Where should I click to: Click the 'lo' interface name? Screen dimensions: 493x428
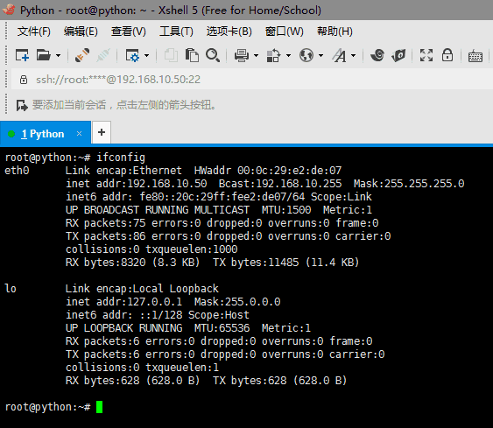click(11, 289)
